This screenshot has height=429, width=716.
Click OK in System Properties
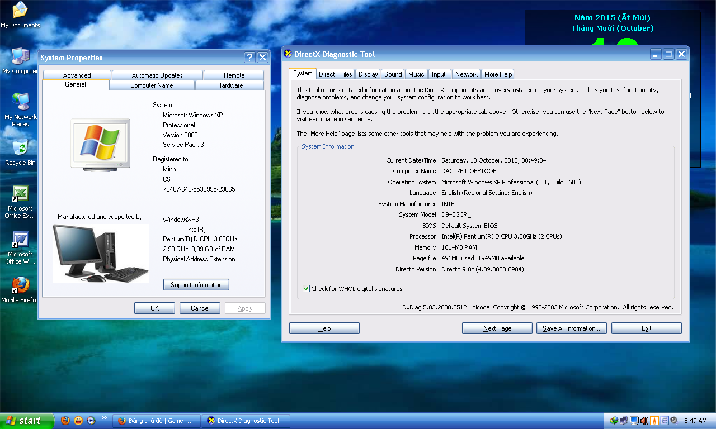(154, 308)
